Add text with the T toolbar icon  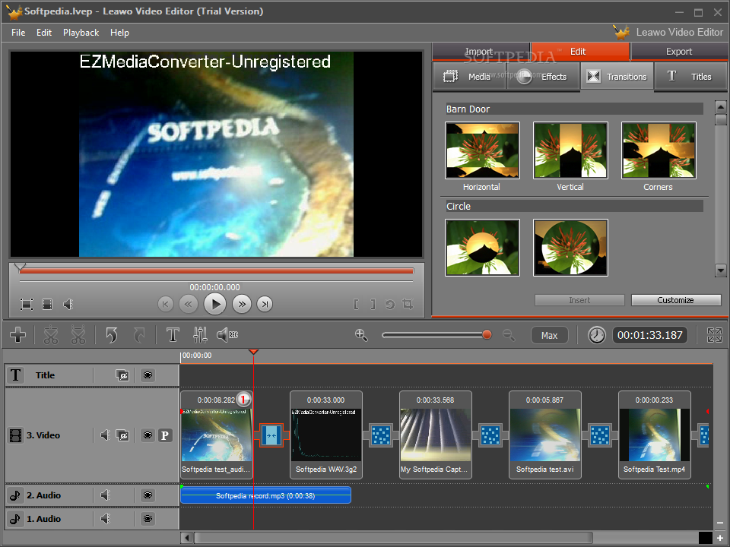pyautogui.click(x=173, y=335)
